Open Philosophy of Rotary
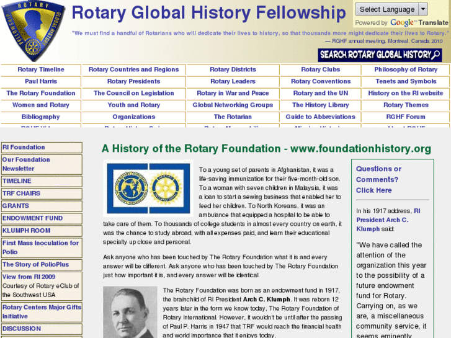Image resolution: width=451 pixels, height=338 pixels. 406,69
